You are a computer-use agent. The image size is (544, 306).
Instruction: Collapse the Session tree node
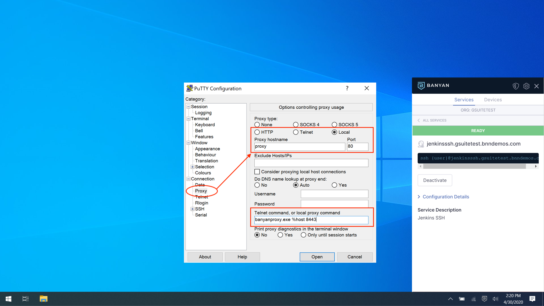pyautogui.click(x=189, y=107)
